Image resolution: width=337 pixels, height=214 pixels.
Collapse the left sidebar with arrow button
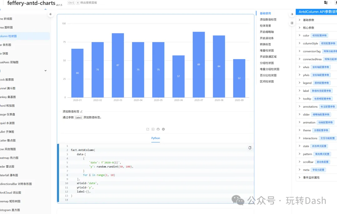coord(51,14)
